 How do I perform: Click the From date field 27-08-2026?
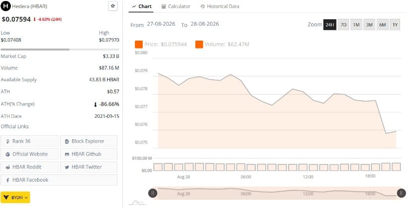161,24
